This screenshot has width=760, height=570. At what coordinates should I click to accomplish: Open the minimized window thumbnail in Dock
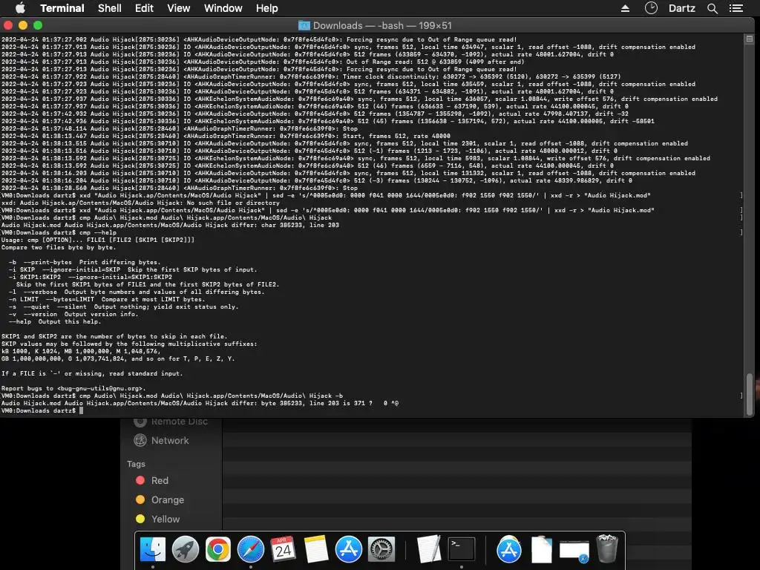574,551
